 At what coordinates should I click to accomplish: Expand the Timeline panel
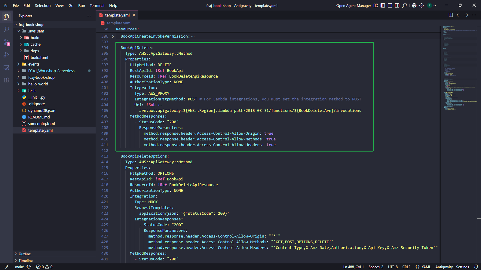coord(54,260)
